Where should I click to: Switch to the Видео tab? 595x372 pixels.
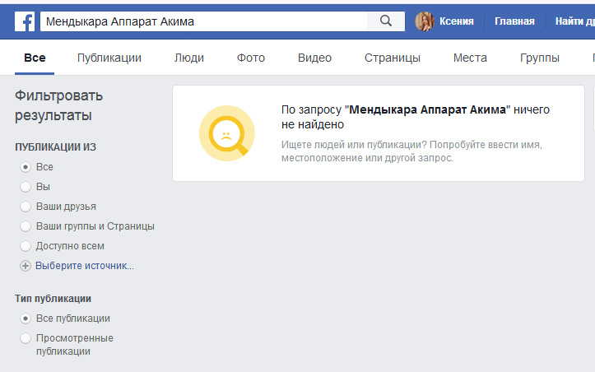[x=314, y=58]
